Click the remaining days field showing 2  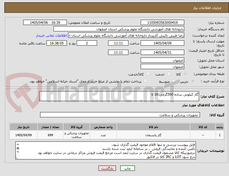click(87, 43)
